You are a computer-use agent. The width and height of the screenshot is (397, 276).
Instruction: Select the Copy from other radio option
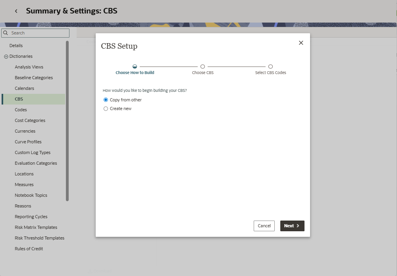[x=106, y=100]
